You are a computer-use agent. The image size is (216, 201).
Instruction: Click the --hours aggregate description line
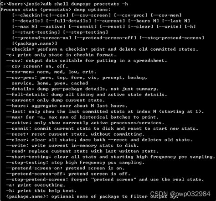(67, 106)
